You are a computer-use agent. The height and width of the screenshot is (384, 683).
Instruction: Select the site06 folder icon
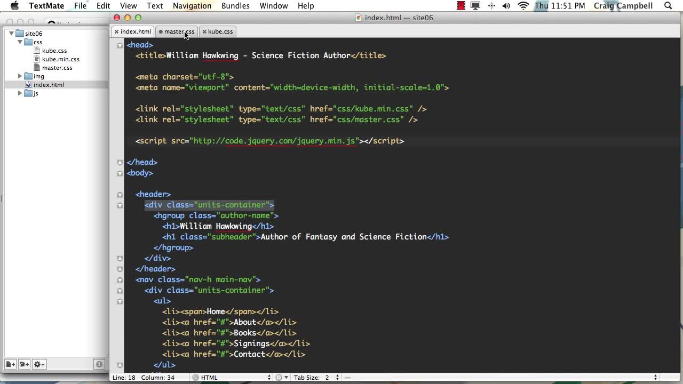[20, 34]
